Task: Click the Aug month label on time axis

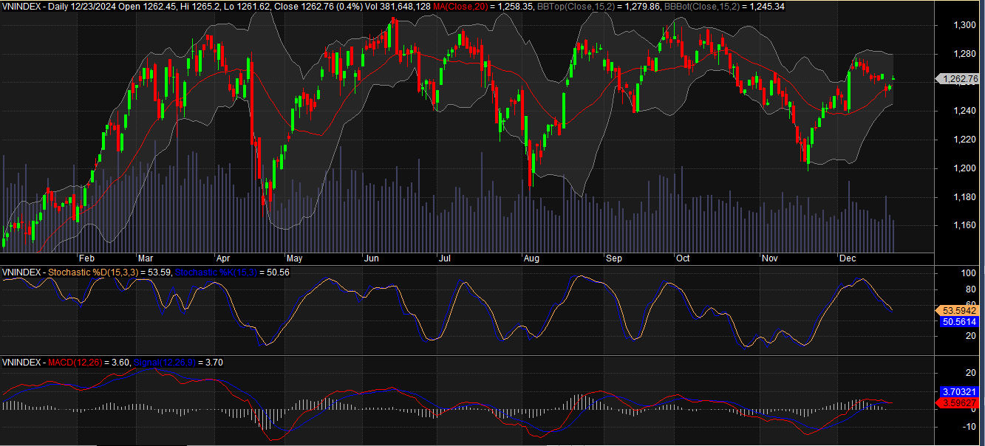Action: pos(531,259)
